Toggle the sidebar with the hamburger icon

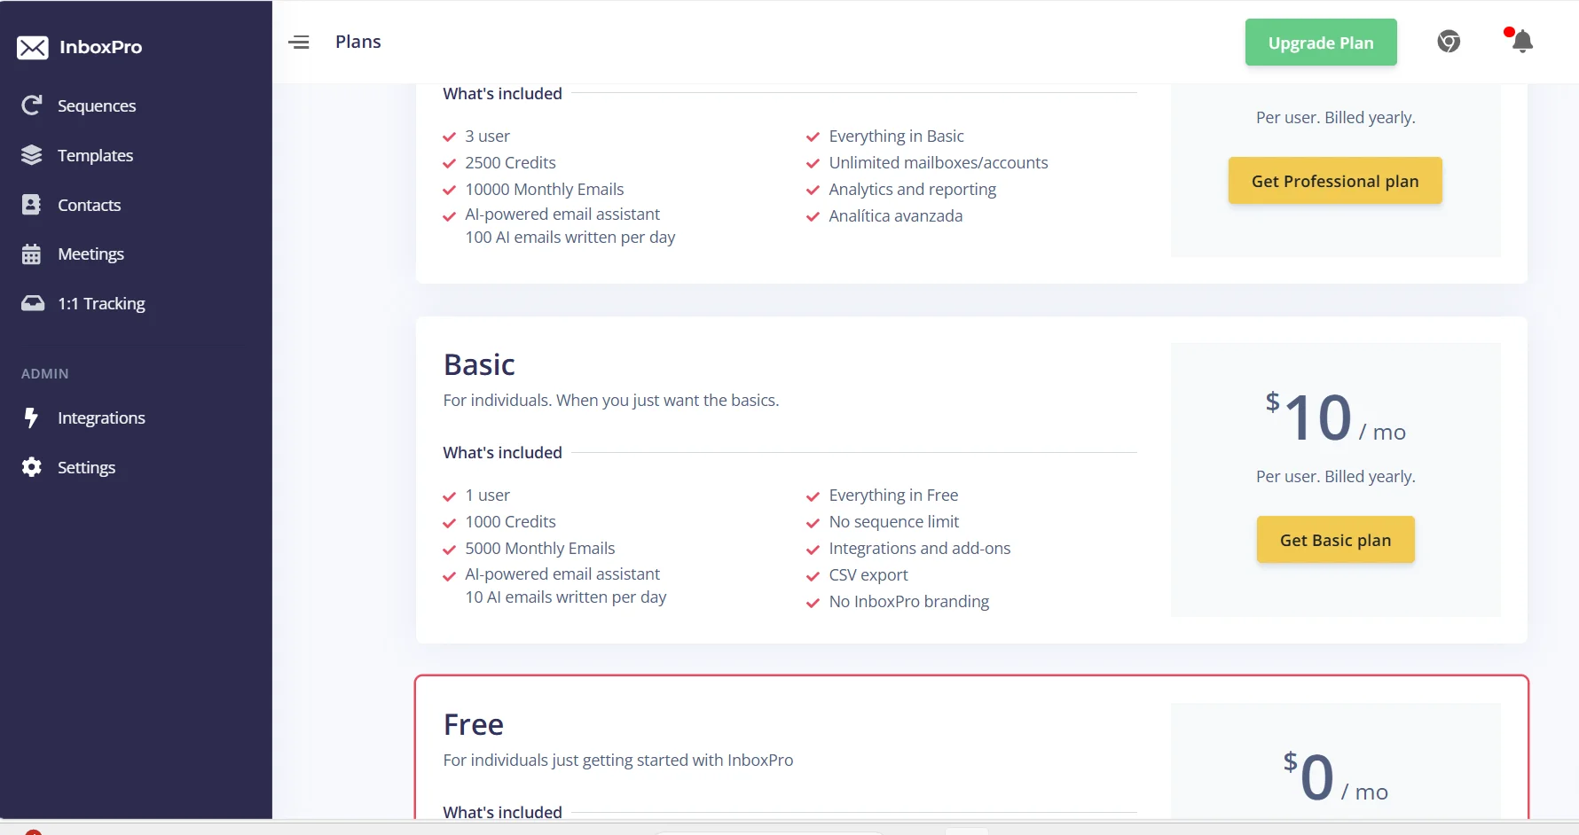coord(299,43)
